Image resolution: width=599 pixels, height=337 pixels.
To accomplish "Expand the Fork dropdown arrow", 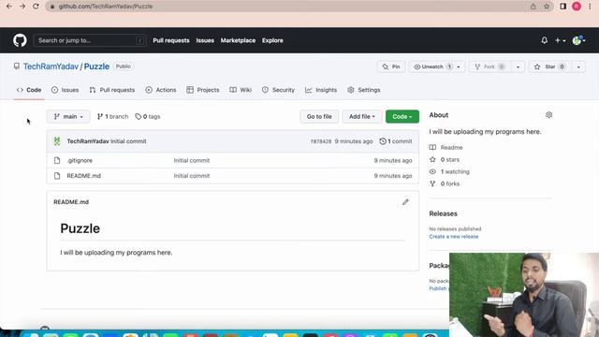I will tap(518, 66).
